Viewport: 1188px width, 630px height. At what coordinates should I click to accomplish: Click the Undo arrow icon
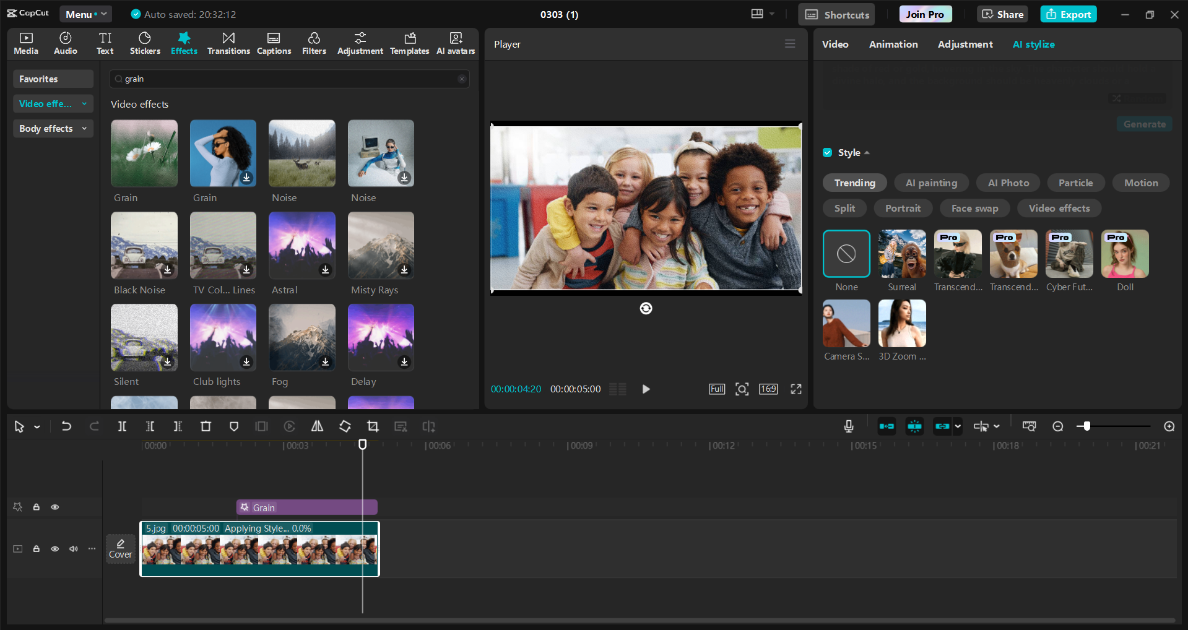66,426
